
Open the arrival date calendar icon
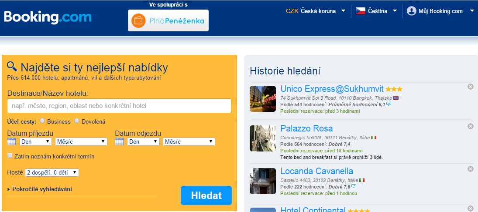click(11, 141)
